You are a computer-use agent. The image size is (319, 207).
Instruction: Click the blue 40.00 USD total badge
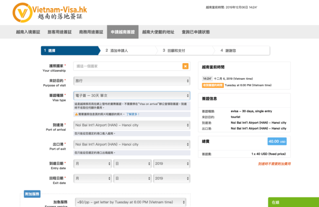click(x=276, y=142)
